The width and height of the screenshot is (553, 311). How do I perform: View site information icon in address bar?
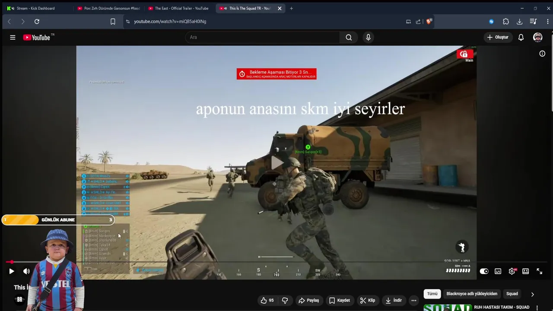(127, 22)
